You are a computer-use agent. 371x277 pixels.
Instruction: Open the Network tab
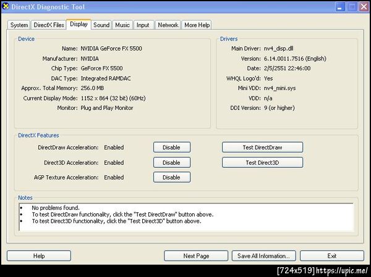(x=168, y=25)
